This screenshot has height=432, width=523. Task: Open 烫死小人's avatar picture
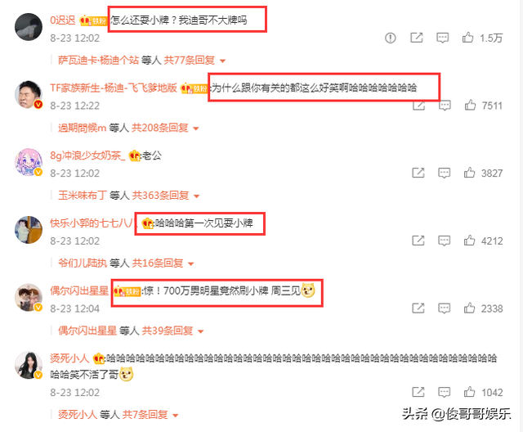[x=29, y=365]
